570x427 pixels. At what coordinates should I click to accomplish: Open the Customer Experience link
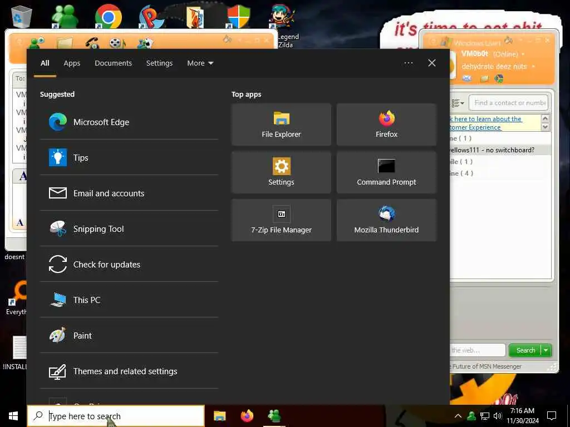475,127
